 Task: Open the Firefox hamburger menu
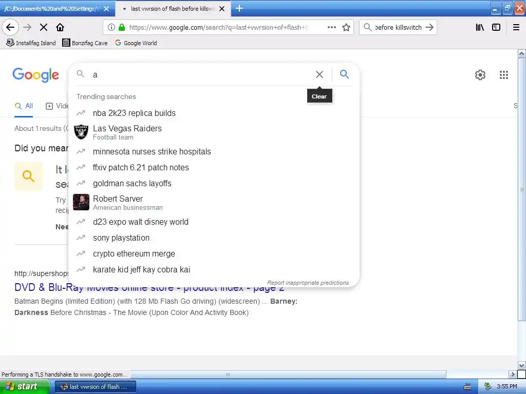coord(516,27)
